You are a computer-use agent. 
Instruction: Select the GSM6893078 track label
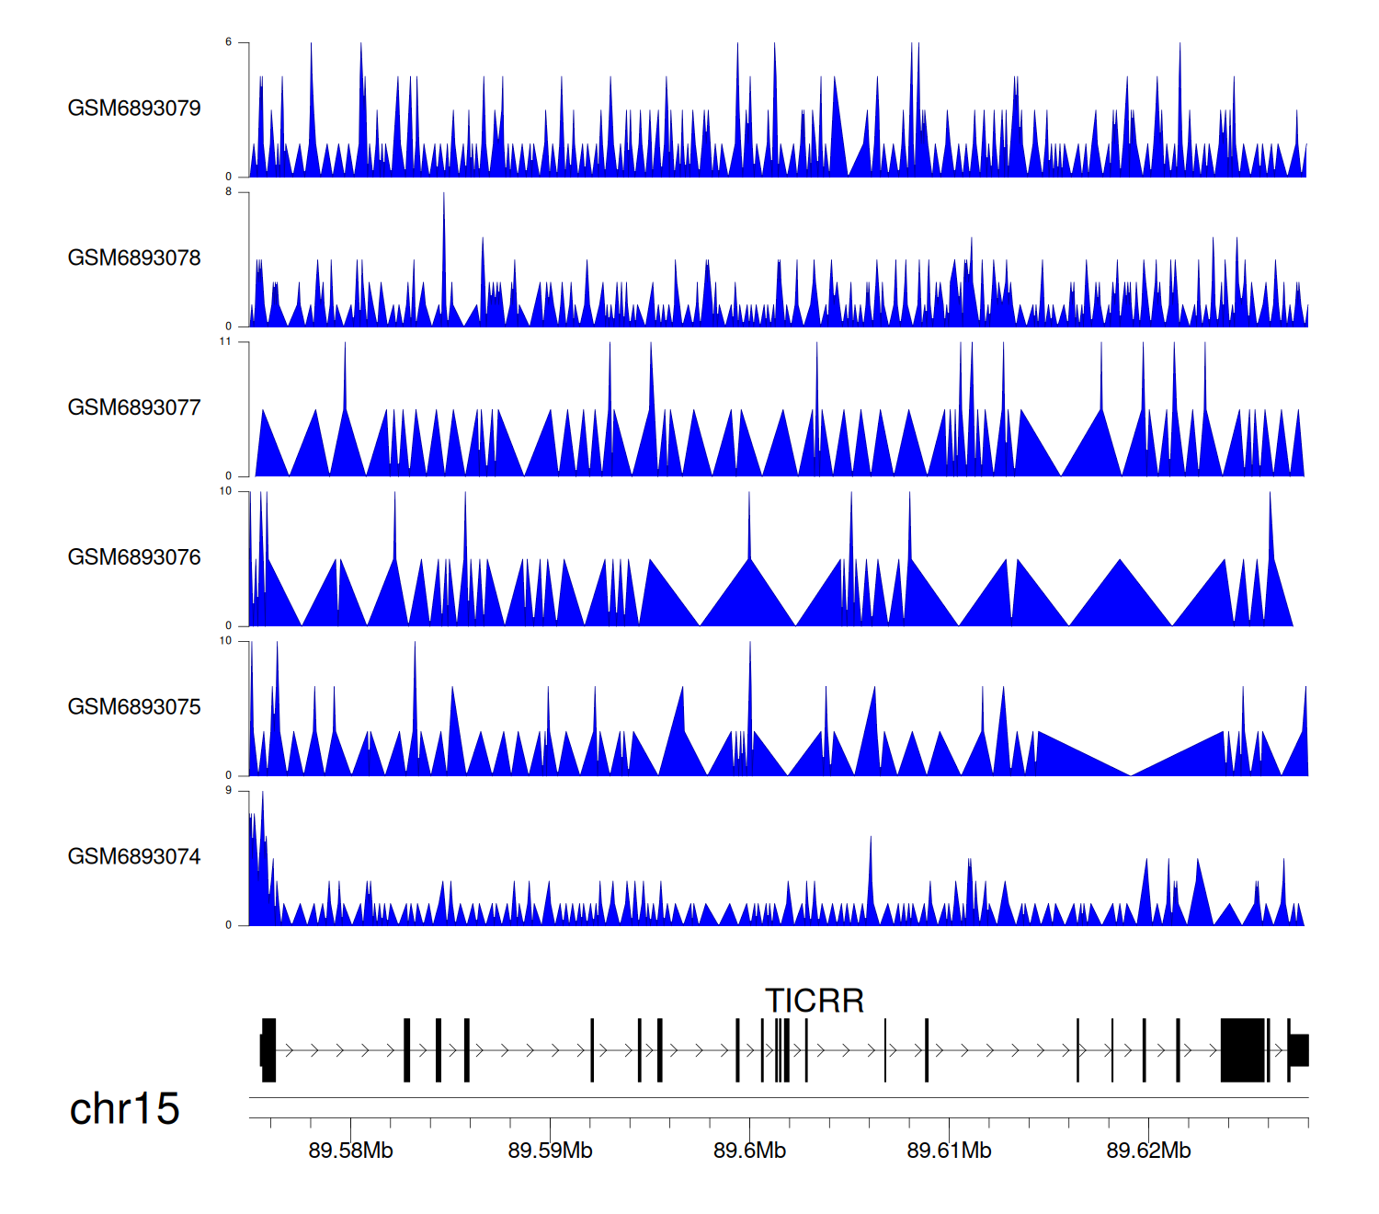pyautogui.click(x=134, y=258)
